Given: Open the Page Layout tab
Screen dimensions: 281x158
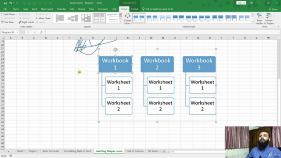Looking at the screenshot, I should pos(47,9).
